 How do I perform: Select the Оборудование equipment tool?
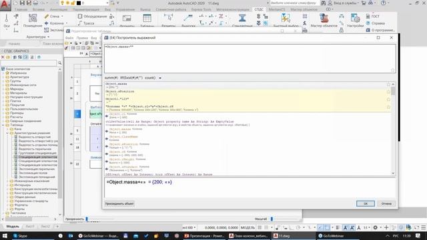coord(92,16)
